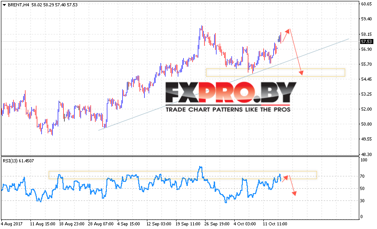Select the 19 Sep 11:00 time label
This screenshot has height=229, width=377.
pos(188,224)
